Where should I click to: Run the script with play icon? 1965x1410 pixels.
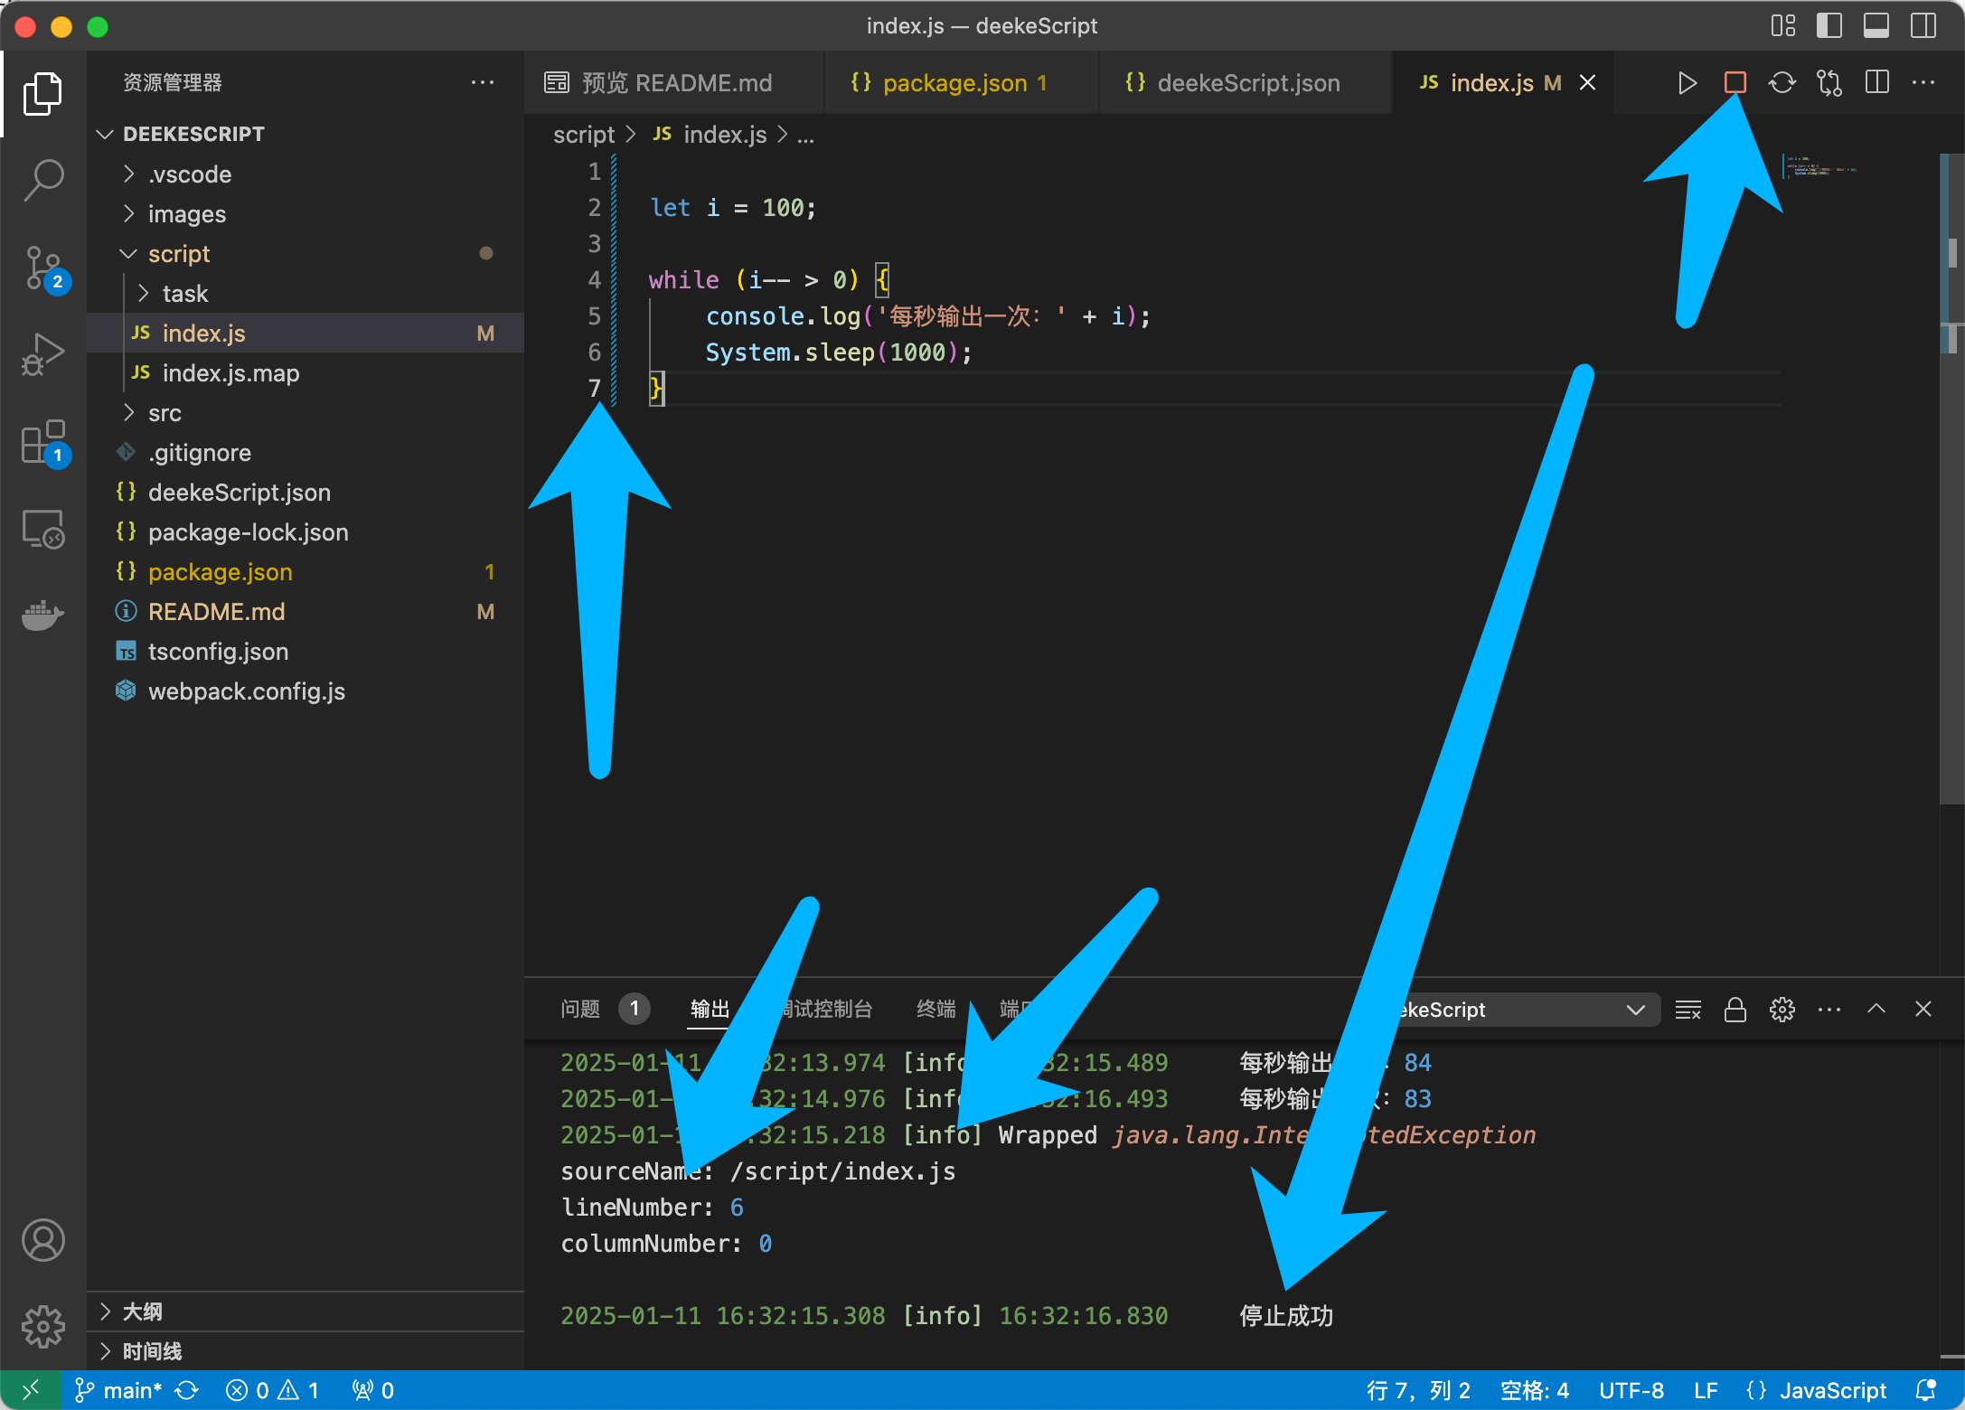point(1687,83)
